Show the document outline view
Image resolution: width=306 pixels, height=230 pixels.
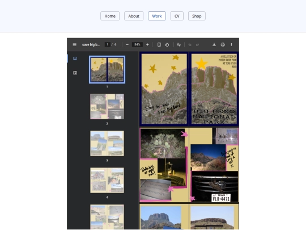(x=75, y=73)
